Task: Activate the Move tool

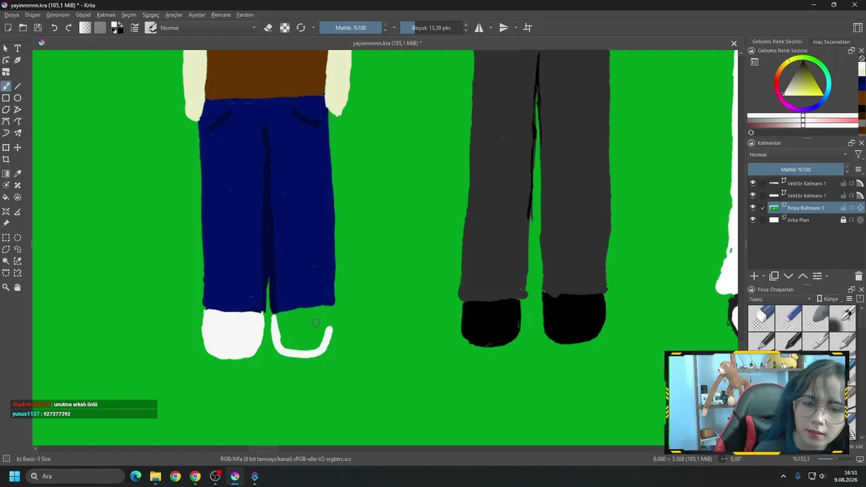Action: click(18, 147)
